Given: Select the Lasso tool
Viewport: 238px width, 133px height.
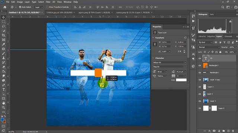Looking at the screenshot, I should tap(3, 26).
